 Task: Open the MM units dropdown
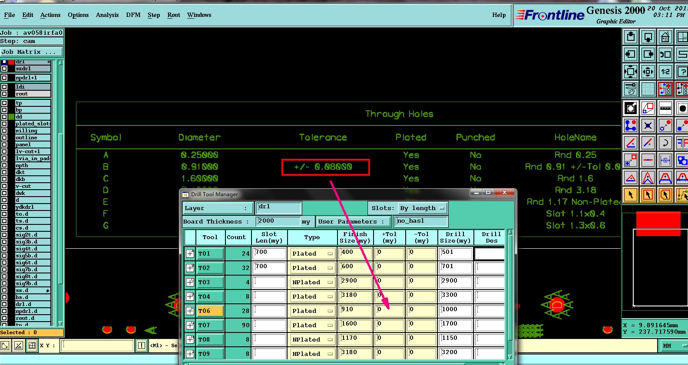tap(674, 346)
